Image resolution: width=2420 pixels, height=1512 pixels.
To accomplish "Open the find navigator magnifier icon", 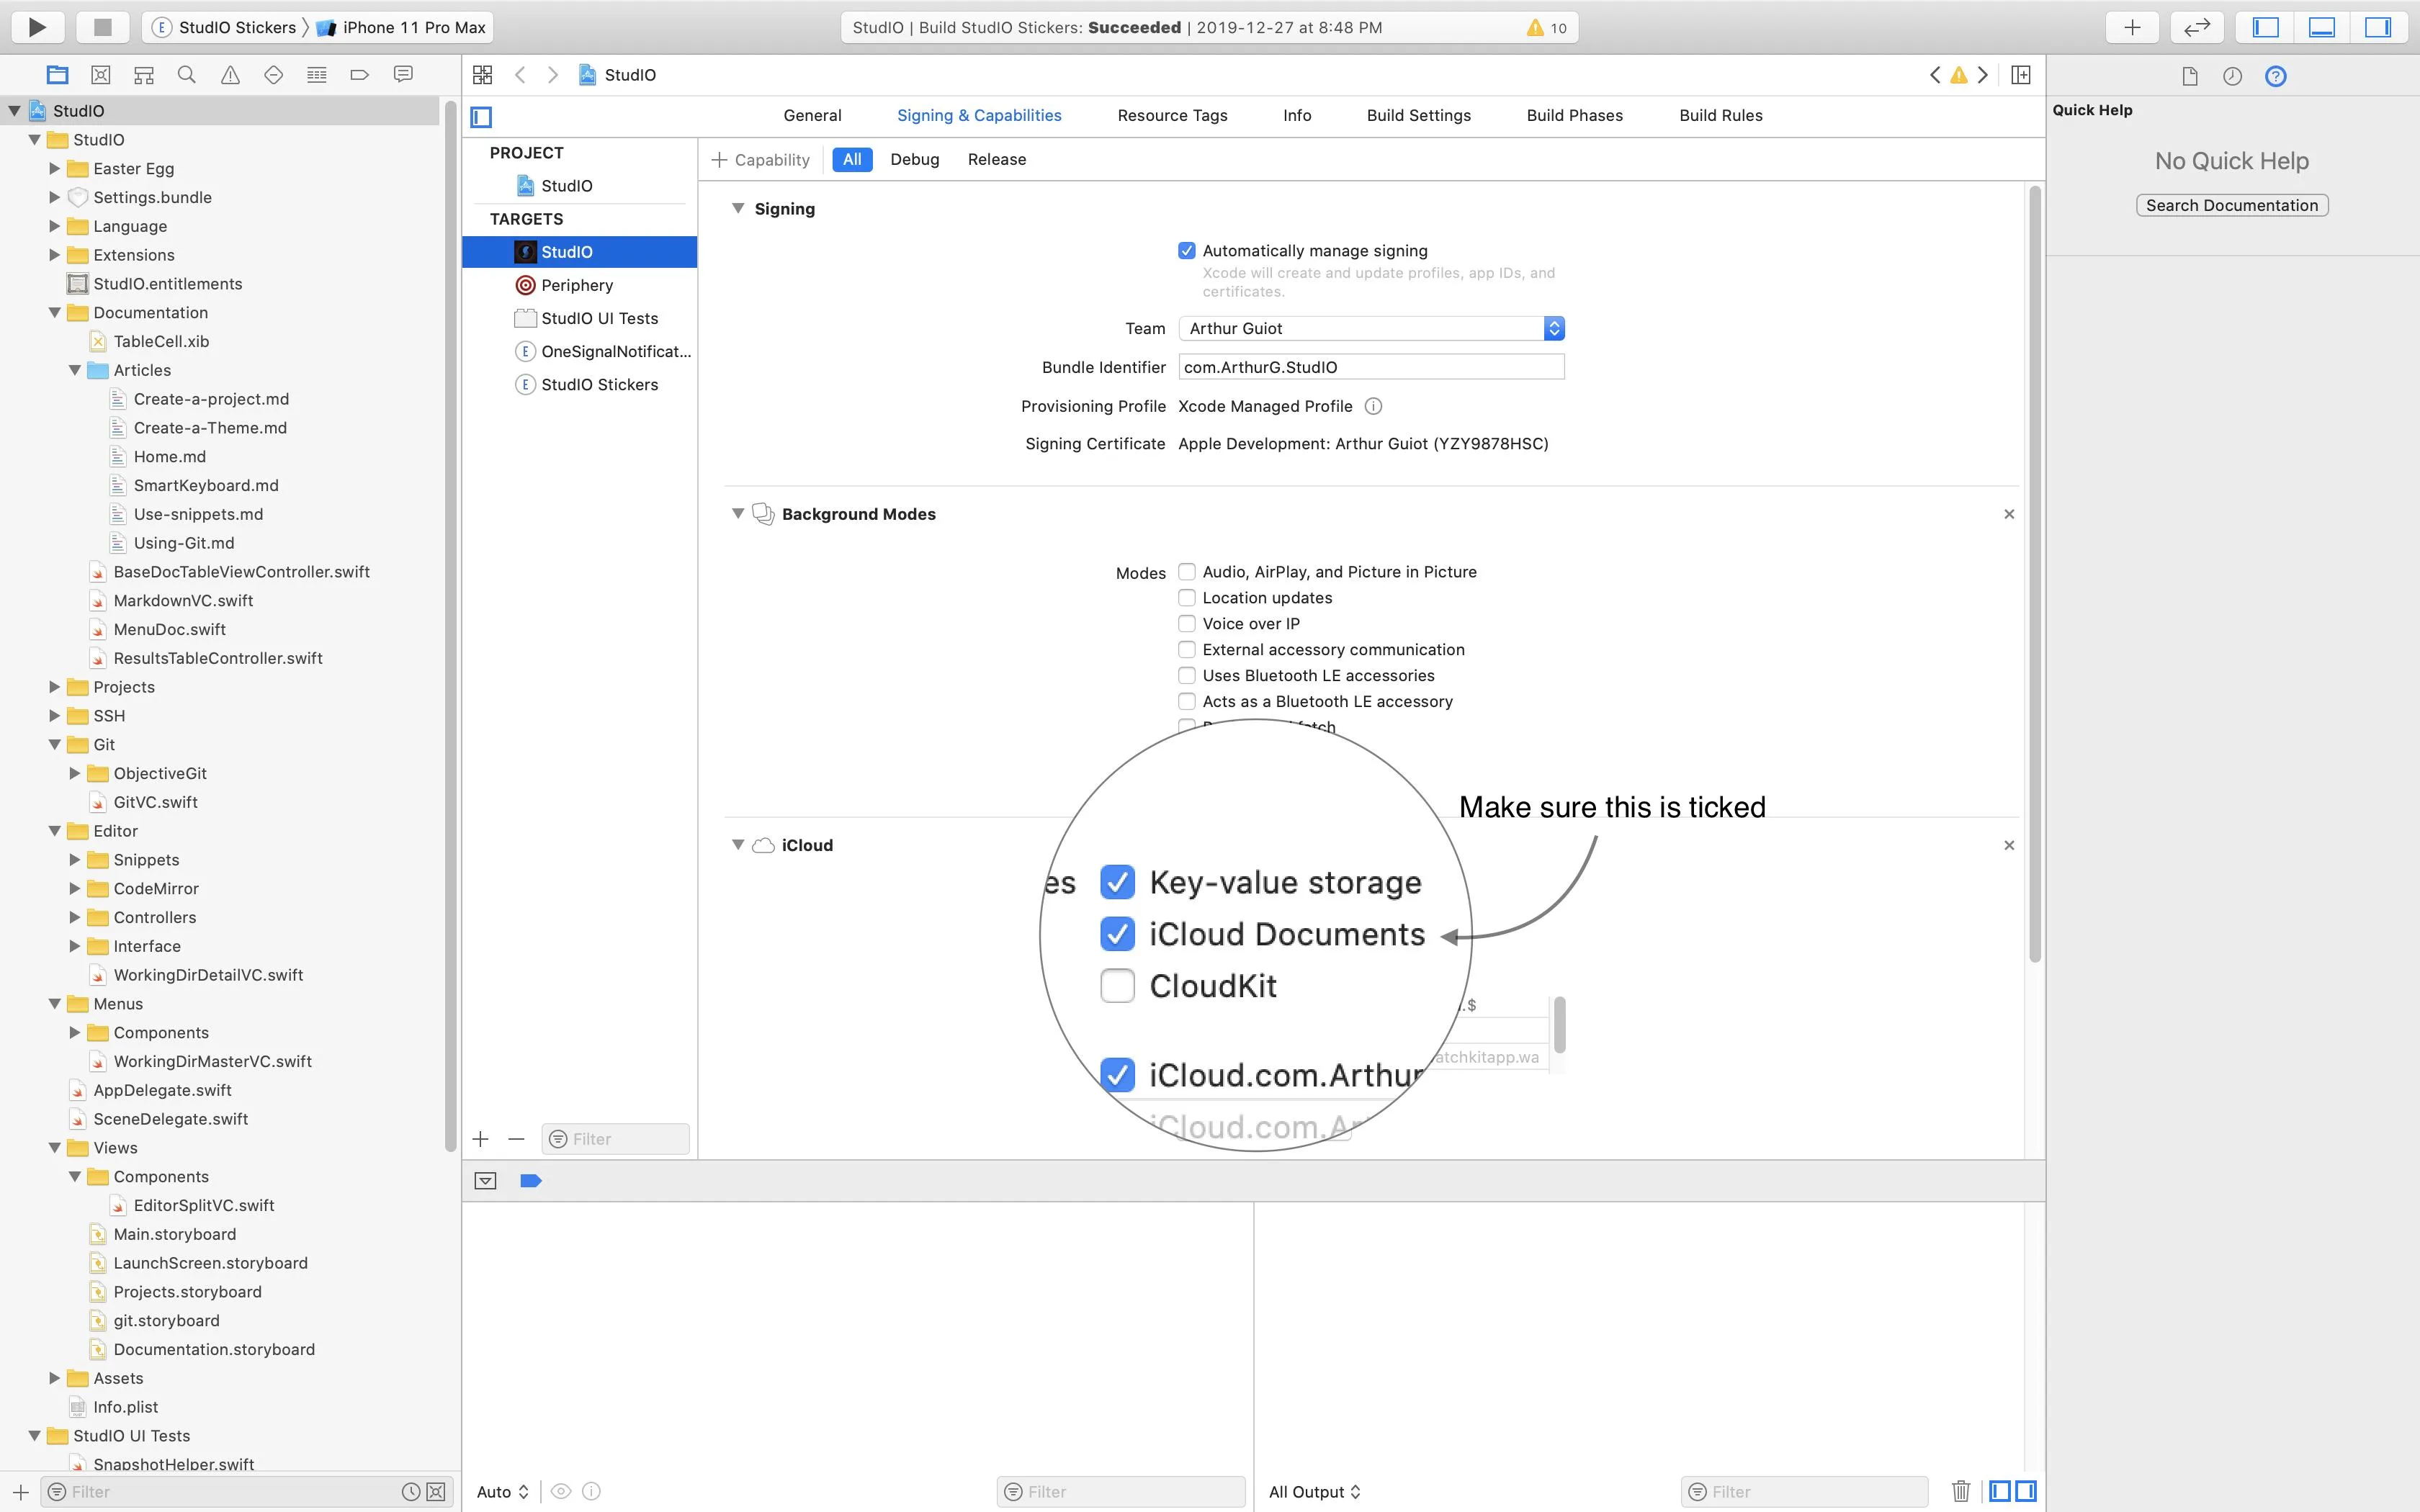I will point(186,75).
